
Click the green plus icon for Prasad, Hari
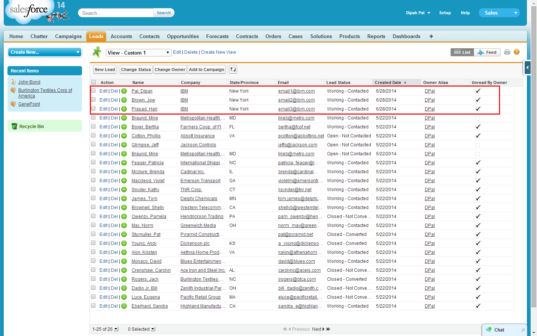coord(124,109)
